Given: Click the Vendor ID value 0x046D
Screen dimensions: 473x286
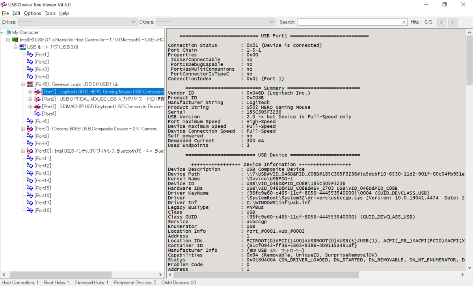Looking at the screenshot, I should pyautogui.click(x=255, y=93).
